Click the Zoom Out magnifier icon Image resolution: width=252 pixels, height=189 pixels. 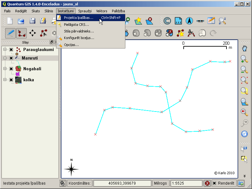coord(244,70)
